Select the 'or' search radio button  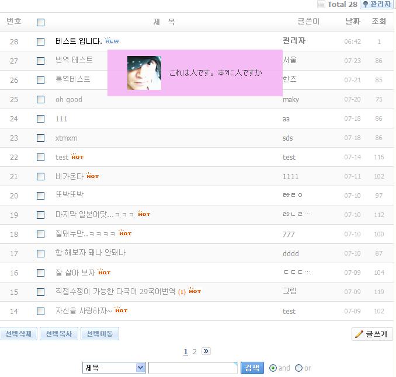tap(298, 368)
